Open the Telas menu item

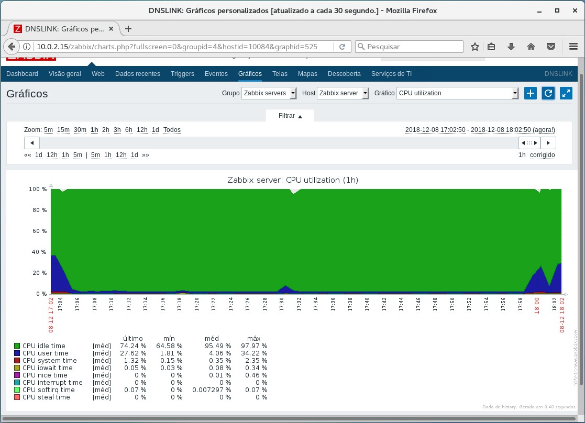tap(280, 73)
